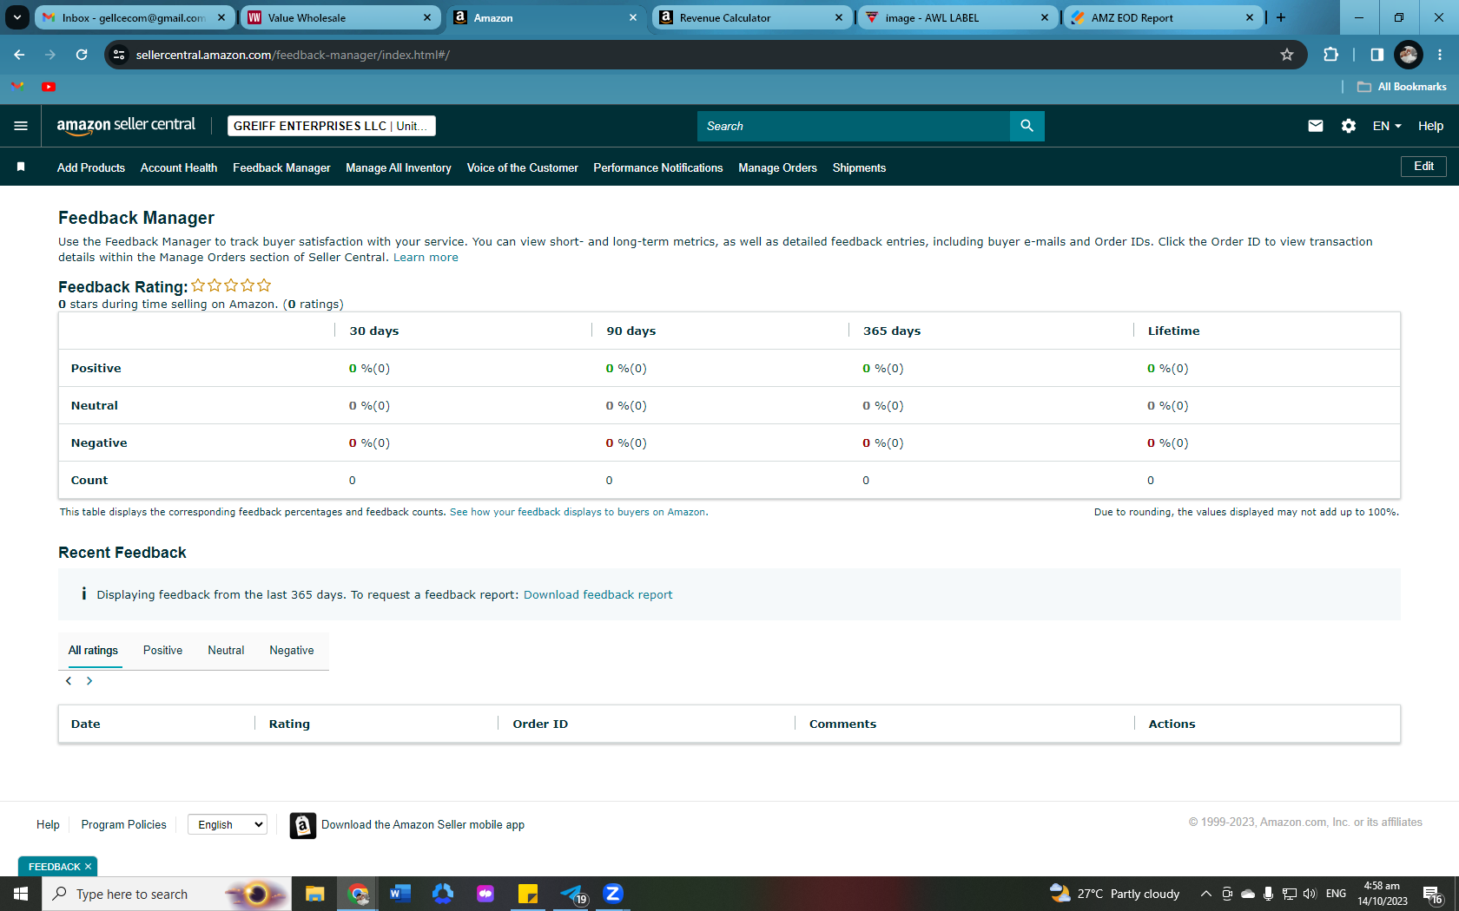
Task: Open the settings gear icon
Action: tap(1349, 126)
